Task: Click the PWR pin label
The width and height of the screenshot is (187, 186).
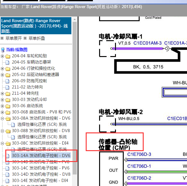Action: 113,159
